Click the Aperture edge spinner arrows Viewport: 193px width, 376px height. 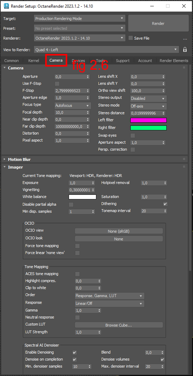(x=88, y=98)
